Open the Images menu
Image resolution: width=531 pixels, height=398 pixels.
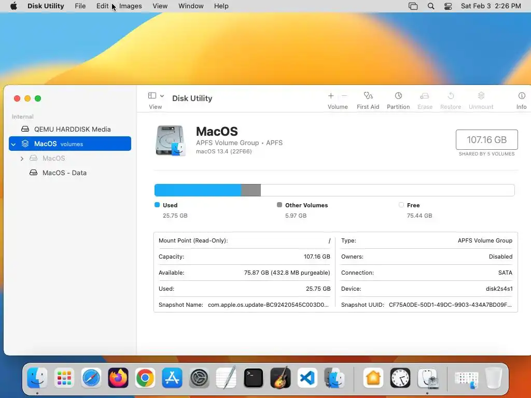pos(130,6)
